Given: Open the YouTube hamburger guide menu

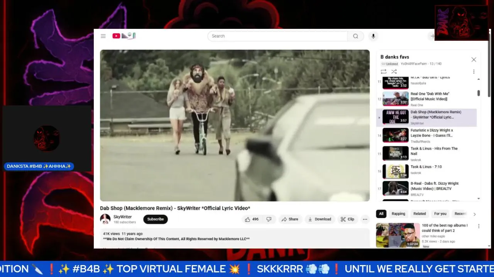Looking at the screenshot, I should [x=103, y=36].
